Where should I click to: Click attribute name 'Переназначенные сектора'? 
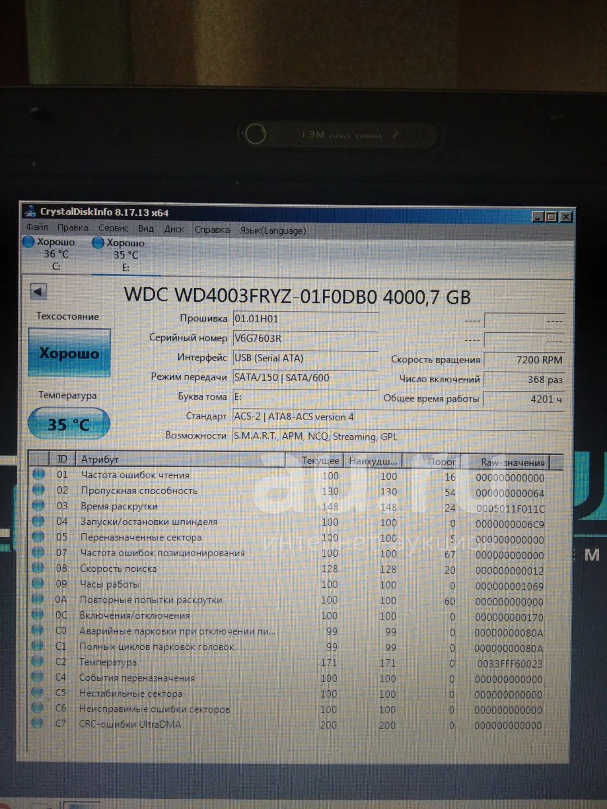click(141, 537)
